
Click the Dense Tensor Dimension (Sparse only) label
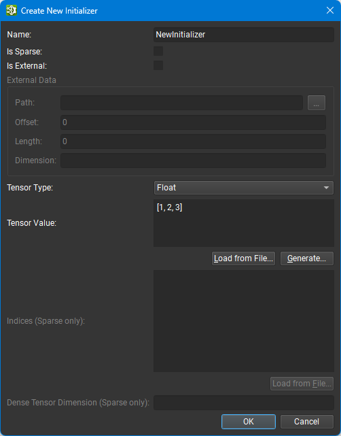[78, 403]
